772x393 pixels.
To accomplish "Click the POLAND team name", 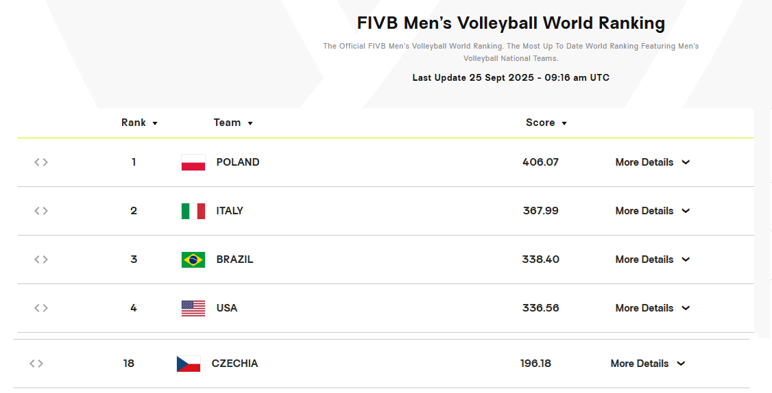I will click(x=238, y=162).
